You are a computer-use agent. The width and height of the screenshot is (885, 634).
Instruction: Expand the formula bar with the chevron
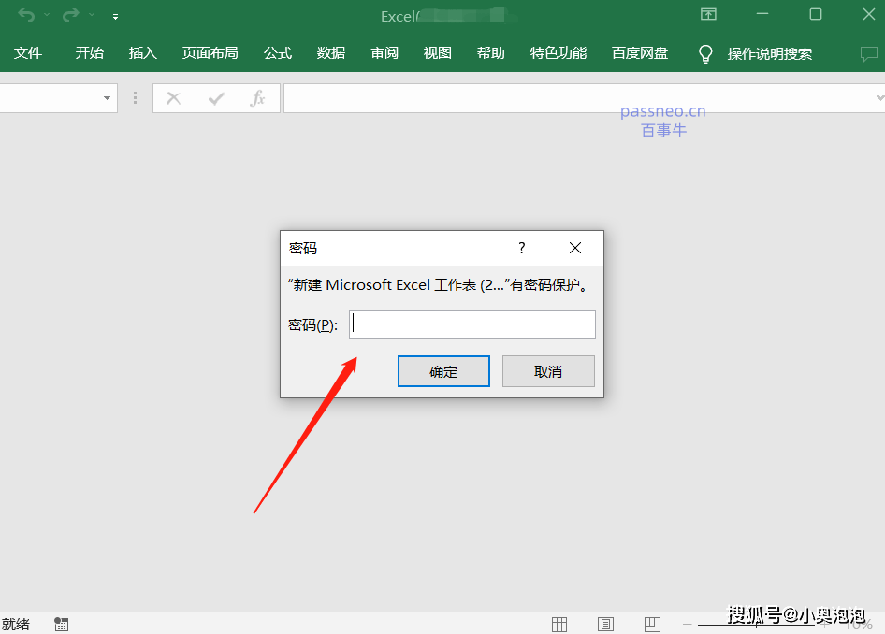click(x=878, y=98)
